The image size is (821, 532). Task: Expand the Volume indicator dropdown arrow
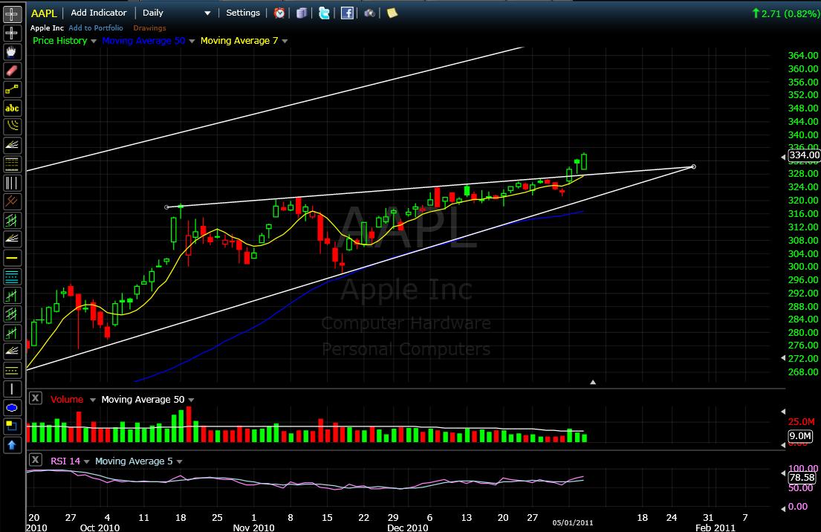[x=93, y=400]
